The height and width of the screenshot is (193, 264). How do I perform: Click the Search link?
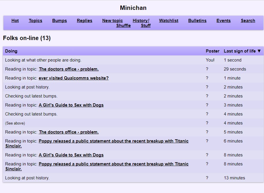pos(248,21)
